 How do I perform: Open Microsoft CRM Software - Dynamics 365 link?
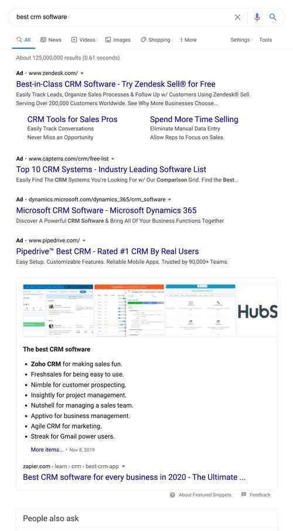tap(106, 210)
